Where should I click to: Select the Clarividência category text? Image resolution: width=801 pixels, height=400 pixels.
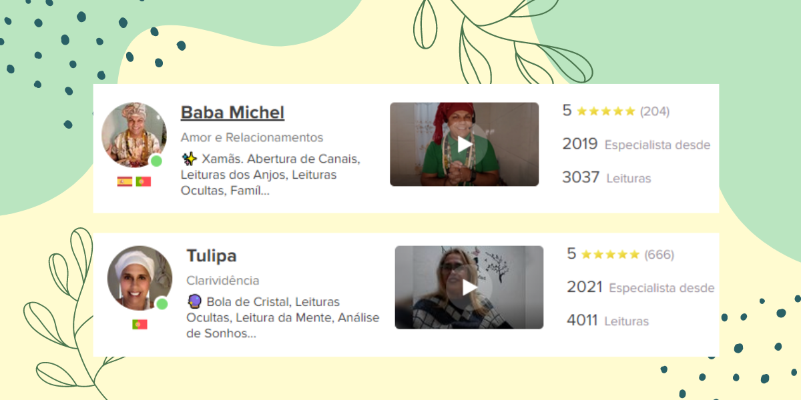pos(223,281)
